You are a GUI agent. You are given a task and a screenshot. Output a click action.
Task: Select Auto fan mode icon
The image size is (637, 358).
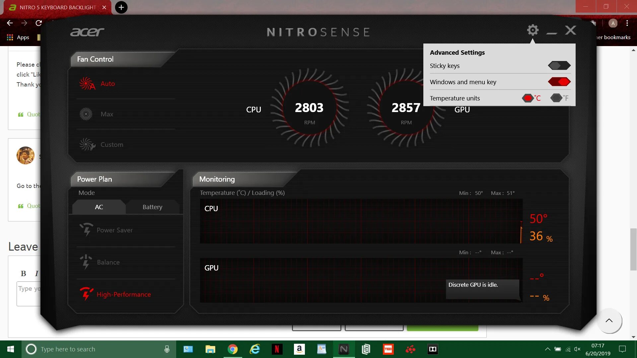click(87, 84)
